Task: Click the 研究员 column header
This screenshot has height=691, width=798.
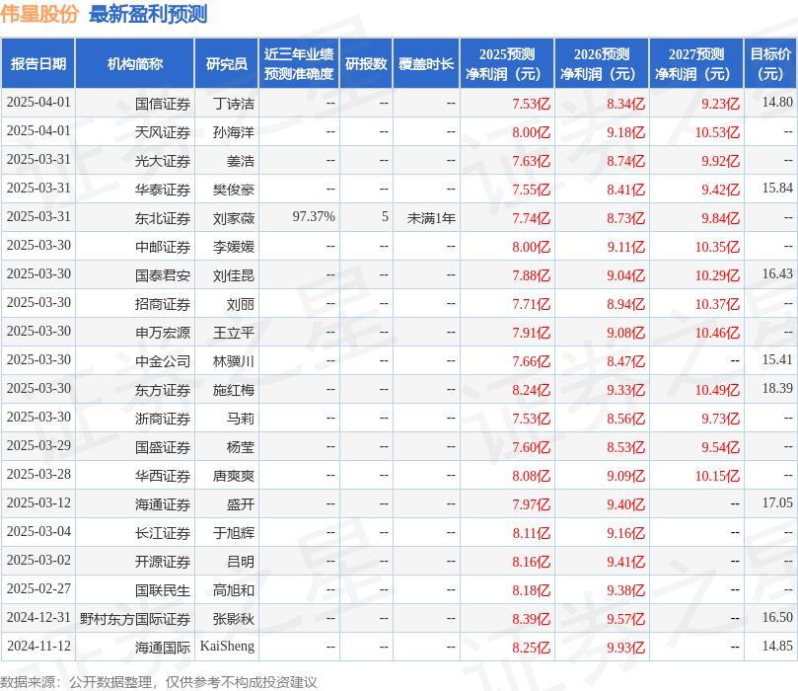Action: [227, 63]
